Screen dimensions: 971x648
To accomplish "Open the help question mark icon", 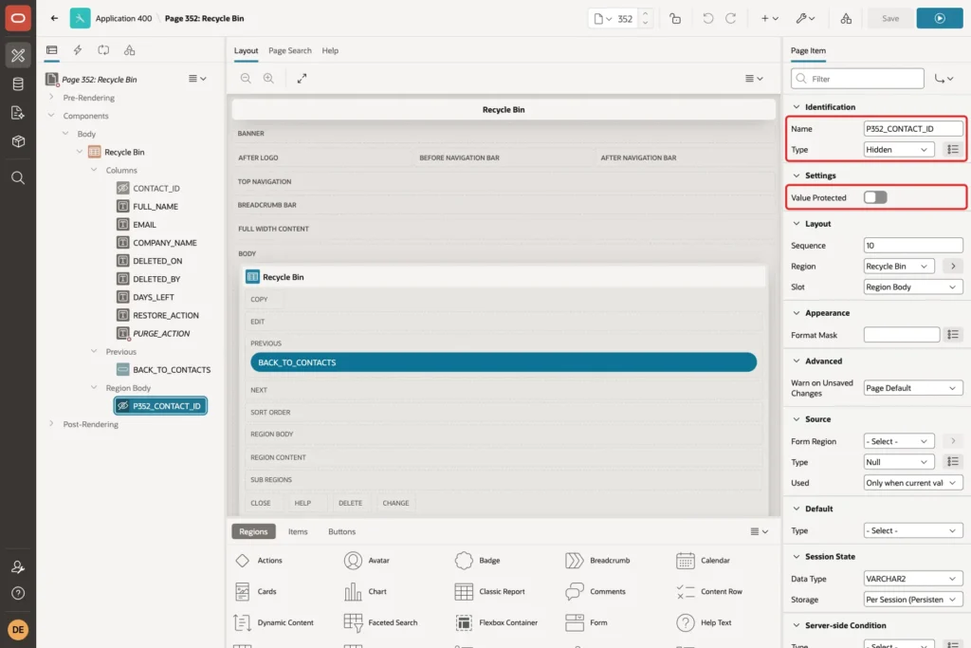I will pyautogui.click(x=18, y=594).
